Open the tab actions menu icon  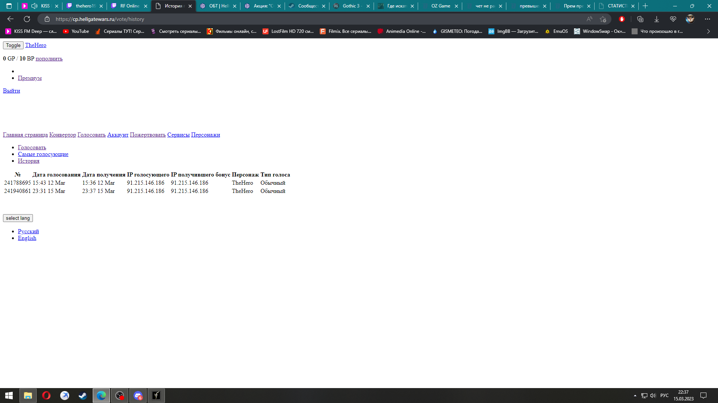click(9, 6)
